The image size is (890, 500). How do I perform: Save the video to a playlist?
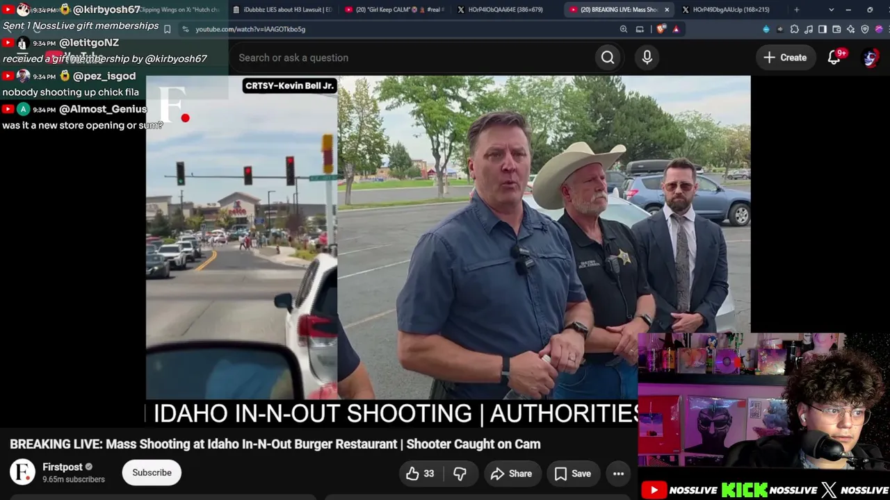pos(572,474)
